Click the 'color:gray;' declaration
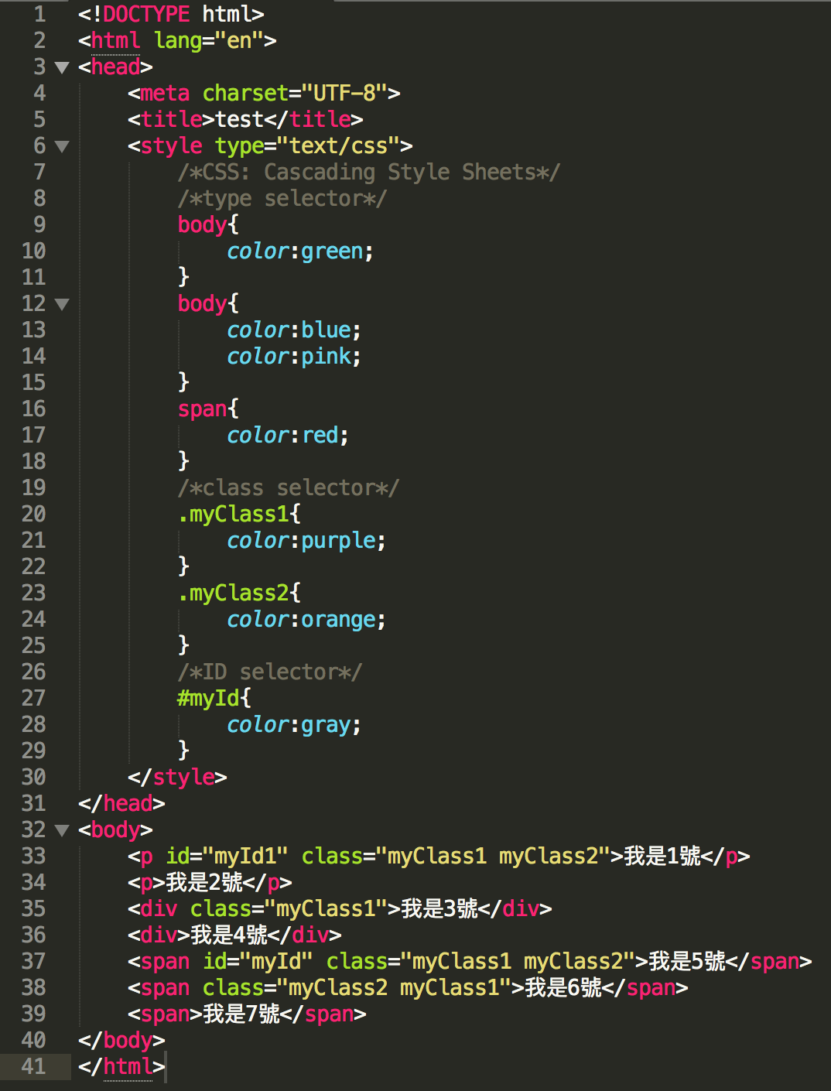Image resolution: width=831 pixels, height=1091 pixels. click(295, 724)
